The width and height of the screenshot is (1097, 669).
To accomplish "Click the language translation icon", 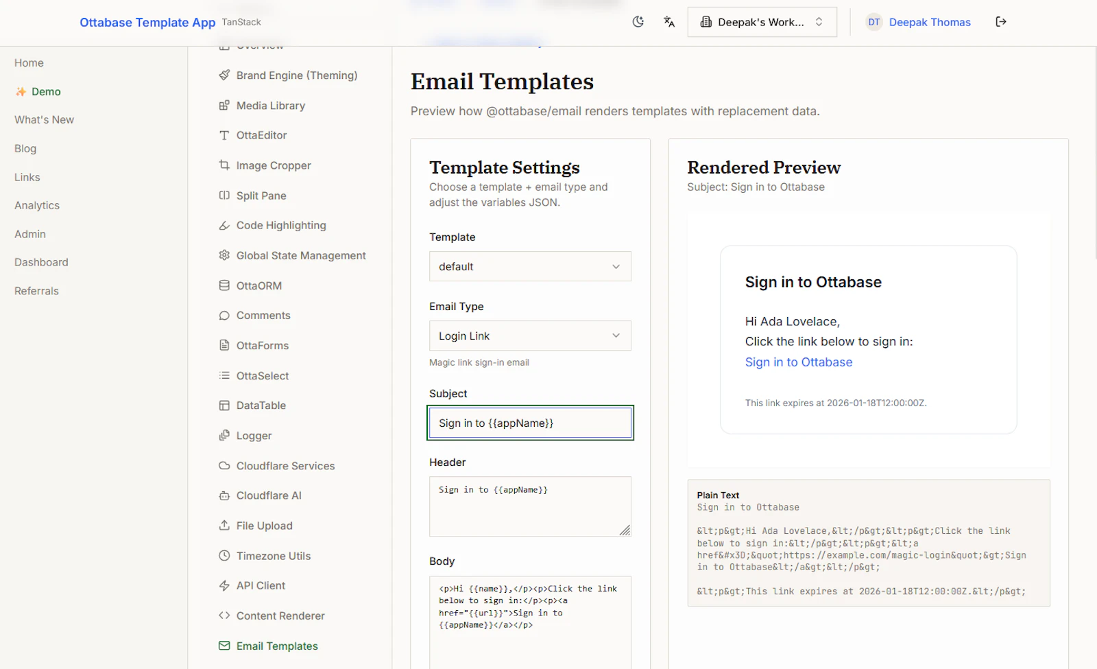I will pos(668,21).
